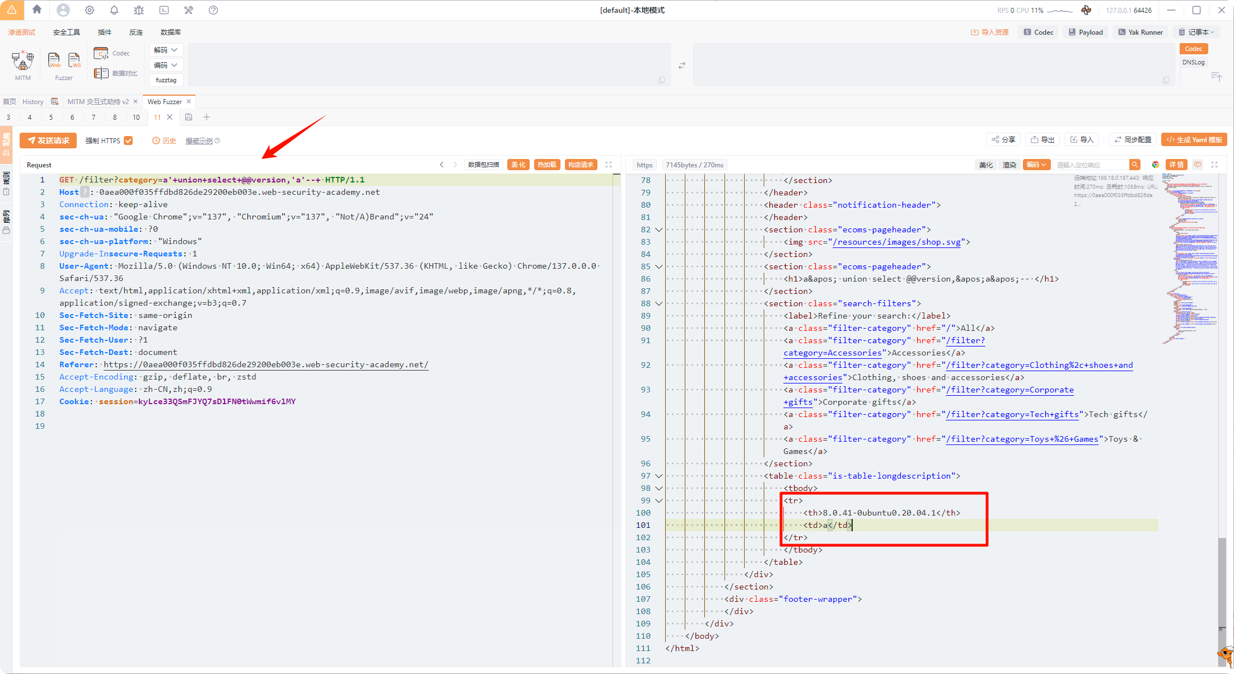Open the Security Tools menu
The width and height of the screenshot is (1234, 674).
click(x=66, y=32)
